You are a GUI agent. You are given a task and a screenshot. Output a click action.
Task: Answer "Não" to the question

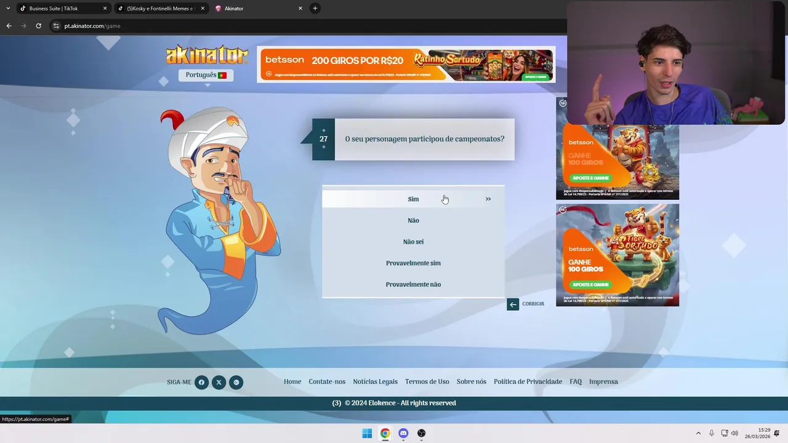pos(413,220)
